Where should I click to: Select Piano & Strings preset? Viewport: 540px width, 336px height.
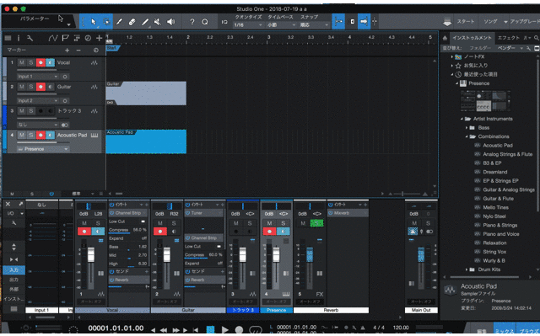pos(499,226)
